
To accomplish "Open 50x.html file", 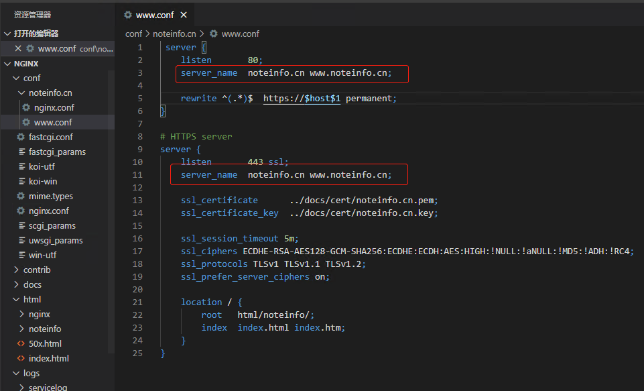I will click(45, 344).
